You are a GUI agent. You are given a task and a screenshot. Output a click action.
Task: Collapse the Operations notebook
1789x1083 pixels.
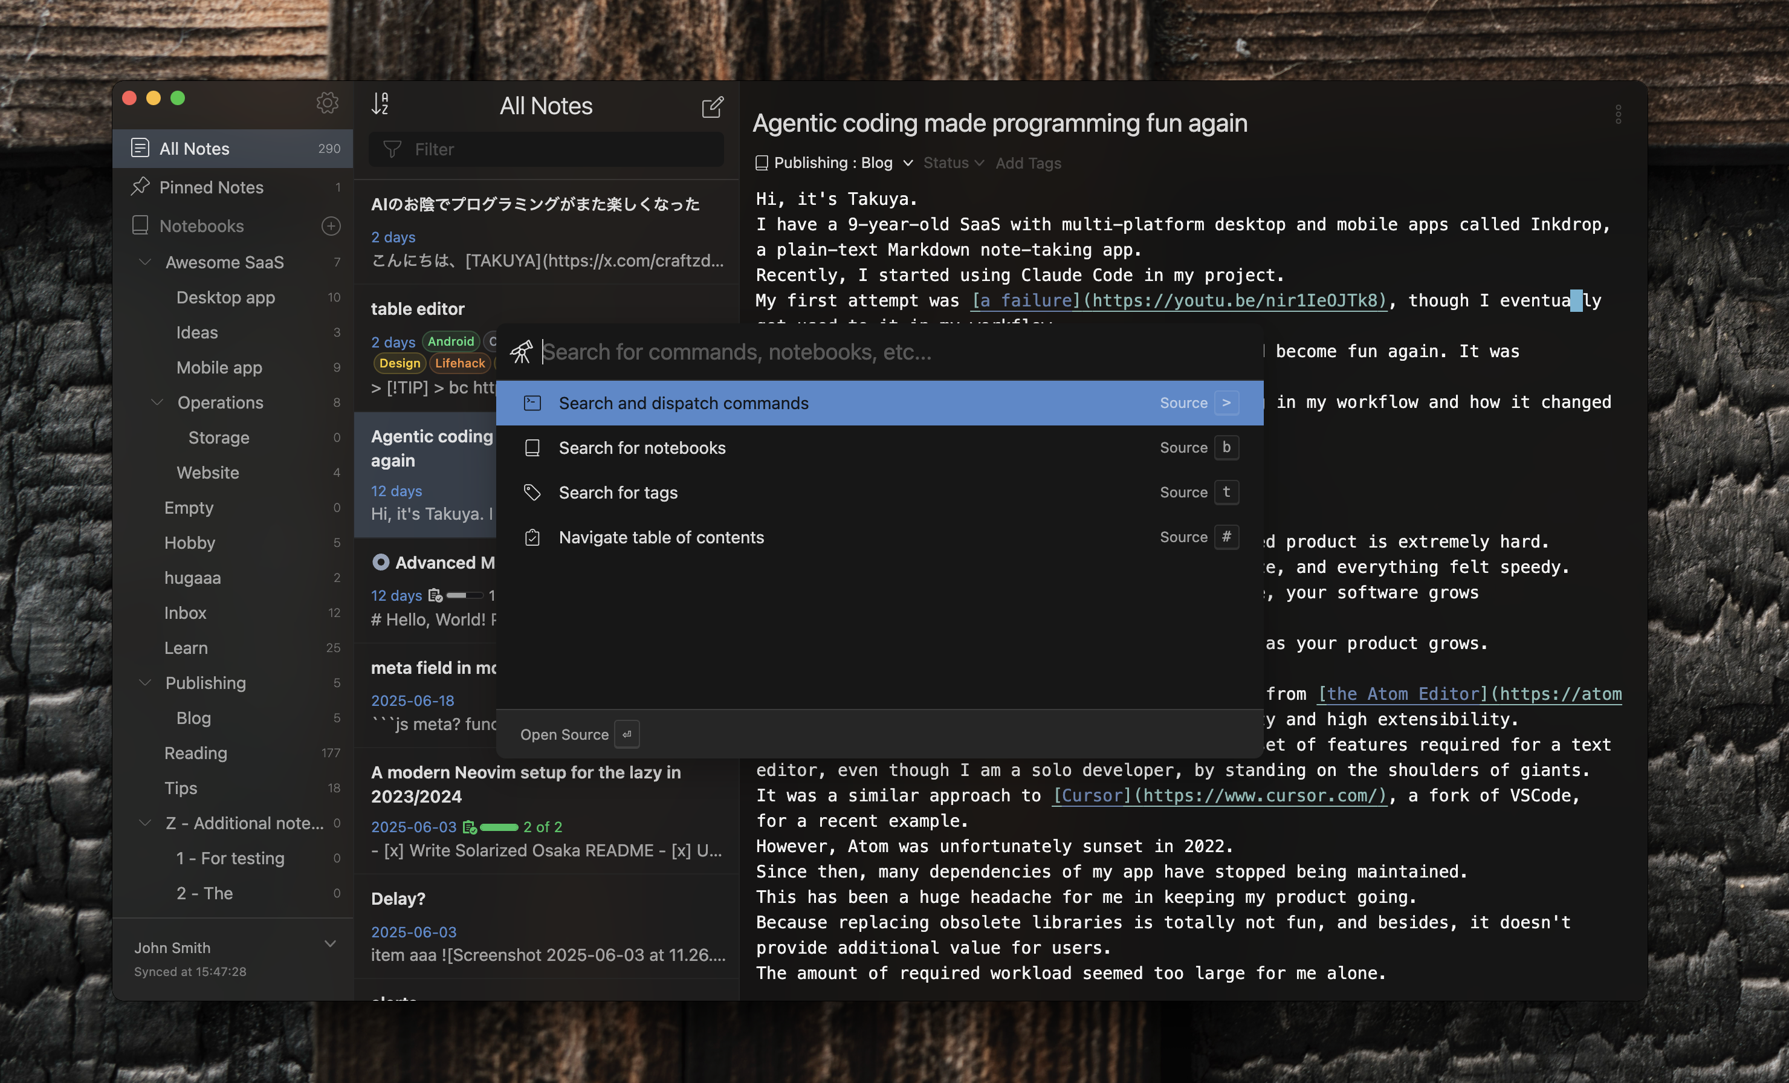click(x=157, y=402)
